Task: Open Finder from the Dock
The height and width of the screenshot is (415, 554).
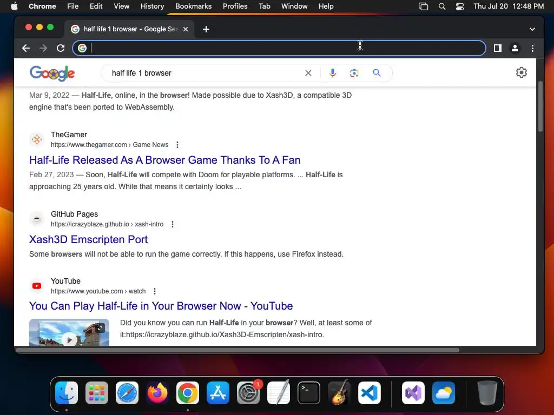Action: click(67, 393)
